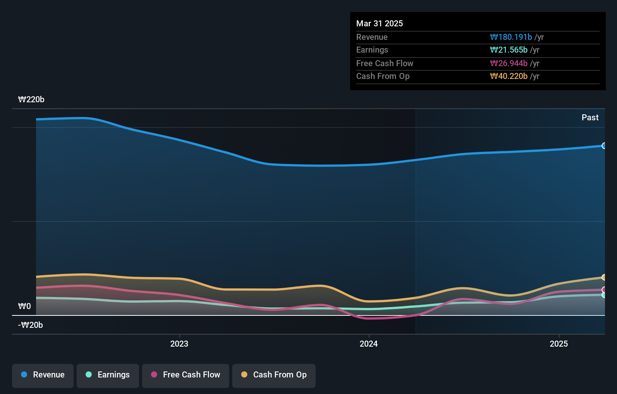Toggle the Free Cash Flow legend button
The image size is (617, 394).
click(x=186, y=376)
